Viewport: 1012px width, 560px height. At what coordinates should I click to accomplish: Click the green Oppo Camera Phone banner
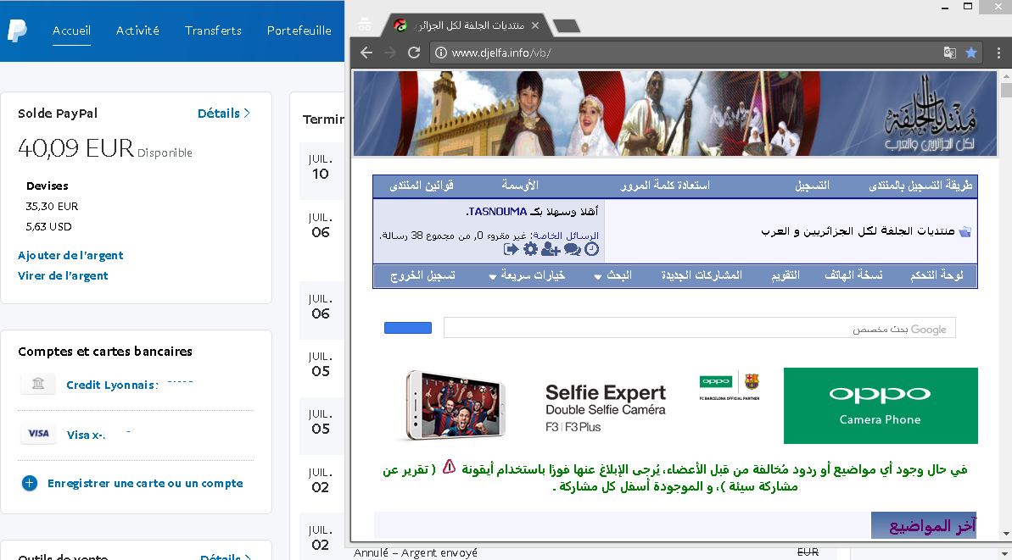[x=881, y=406]
